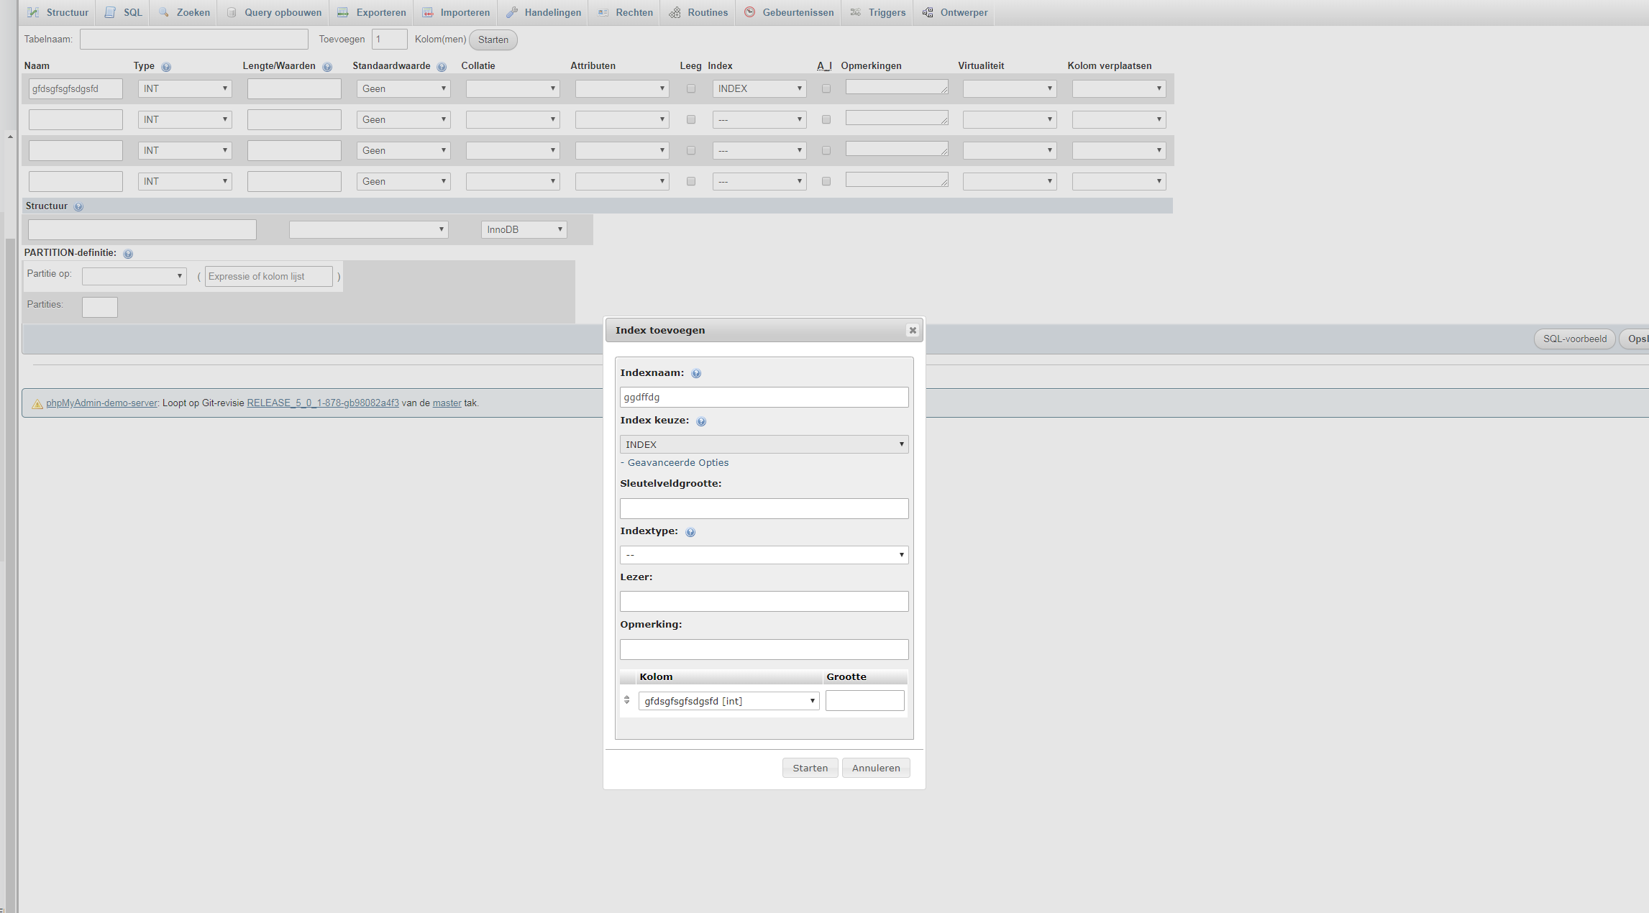The width and height of the screenshot is (1649, 913).
Task: Open the Partitie op dropdown
Action: click(134, 275)
